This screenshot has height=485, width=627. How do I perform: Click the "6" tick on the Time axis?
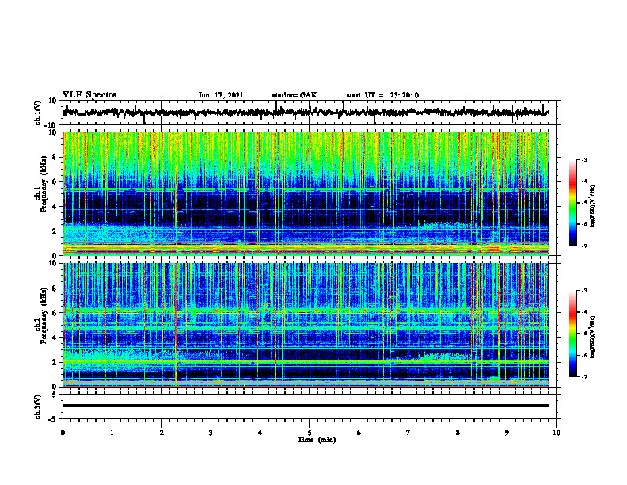point(359,433)
